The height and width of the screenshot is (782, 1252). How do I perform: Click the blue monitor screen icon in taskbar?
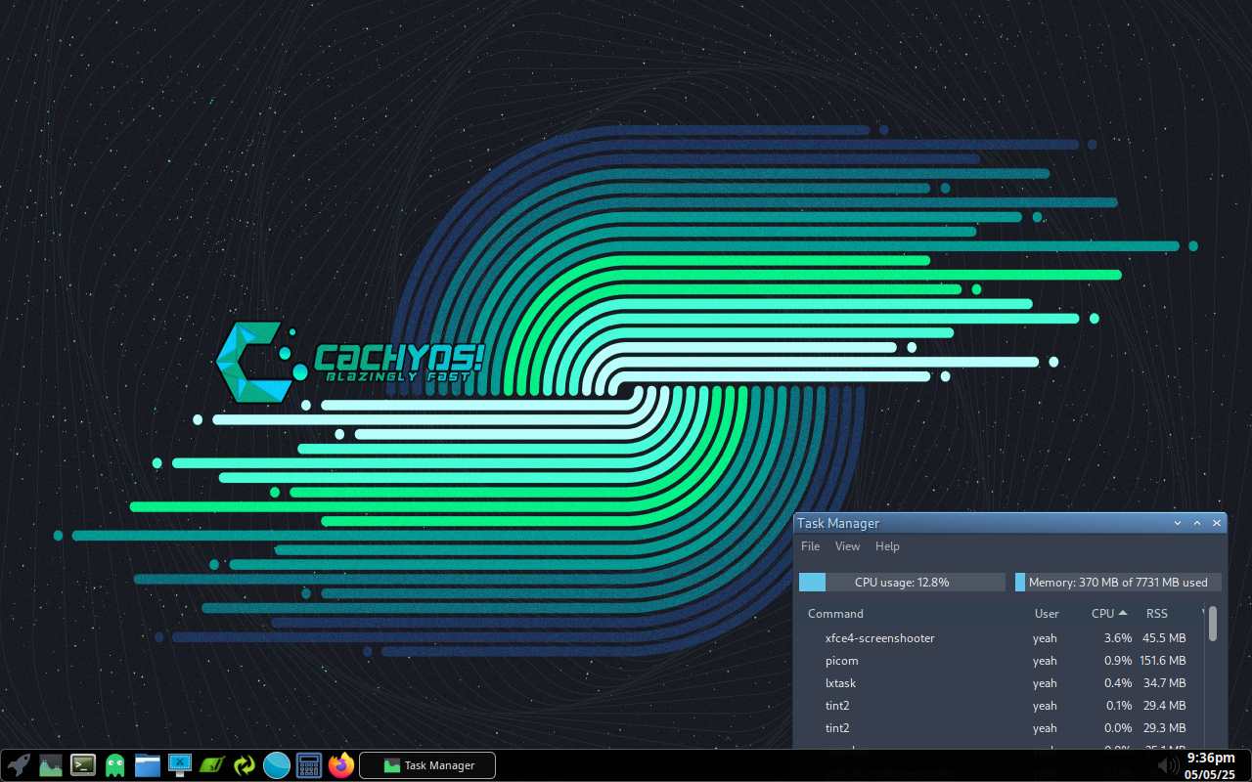(x=180, y=764)
